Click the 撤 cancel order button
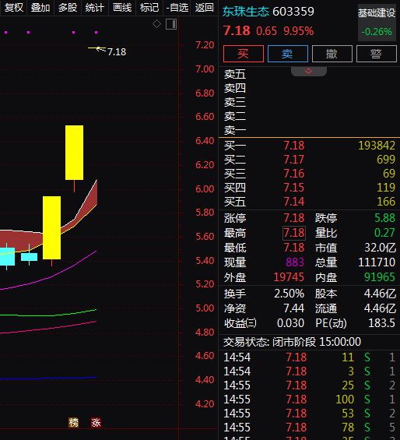This screenshot has height=440, width=400. 332,53
